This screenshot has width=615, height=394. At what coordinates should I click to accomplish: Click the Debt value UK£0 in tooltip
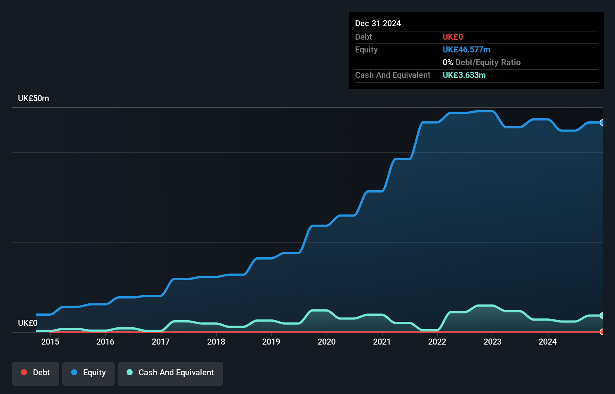[453, 37]
